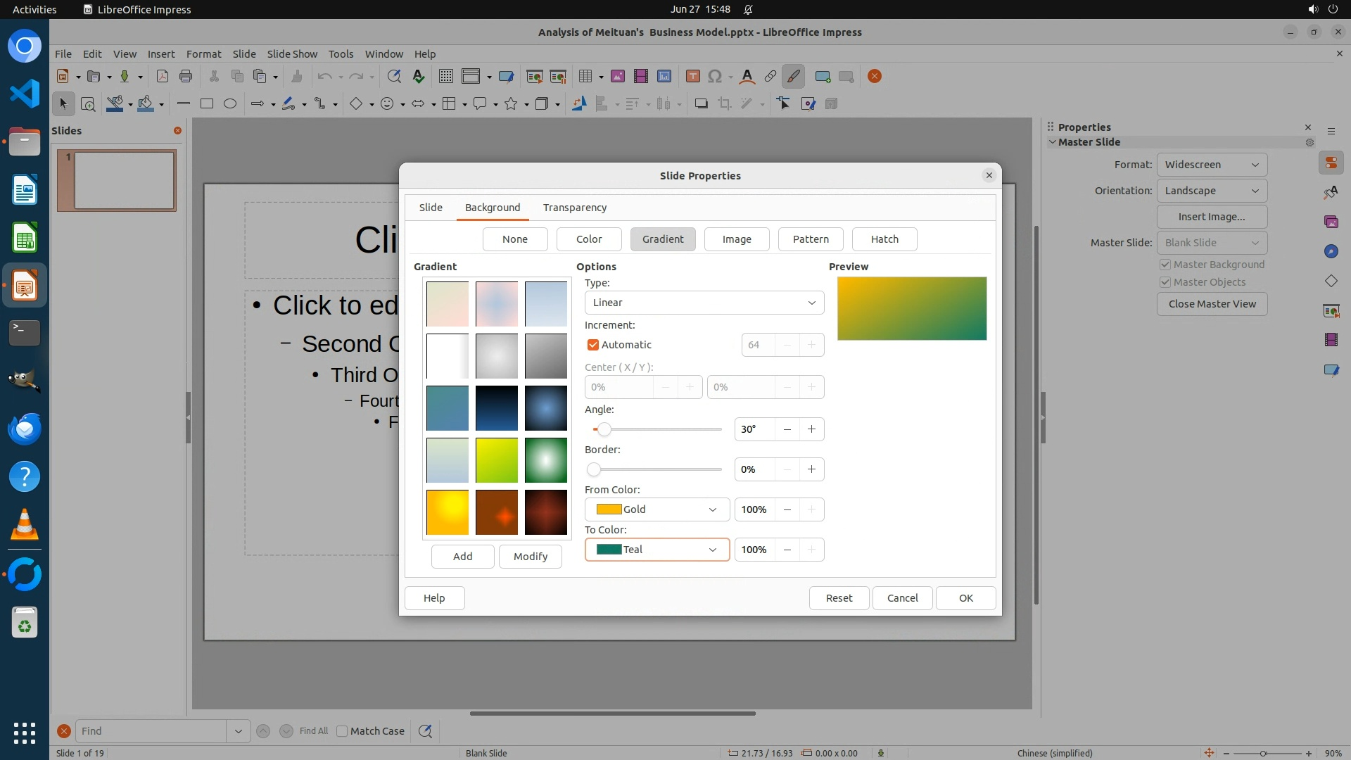Open the sidebar Gallery icon
The image size is (1351, 760).
(1331, 222)
